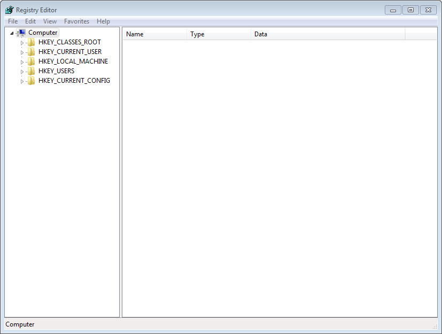The width and height of the screenshot is (442, 334).
Task: Minimize the Registry Editor window
Action: coord(393,10)
